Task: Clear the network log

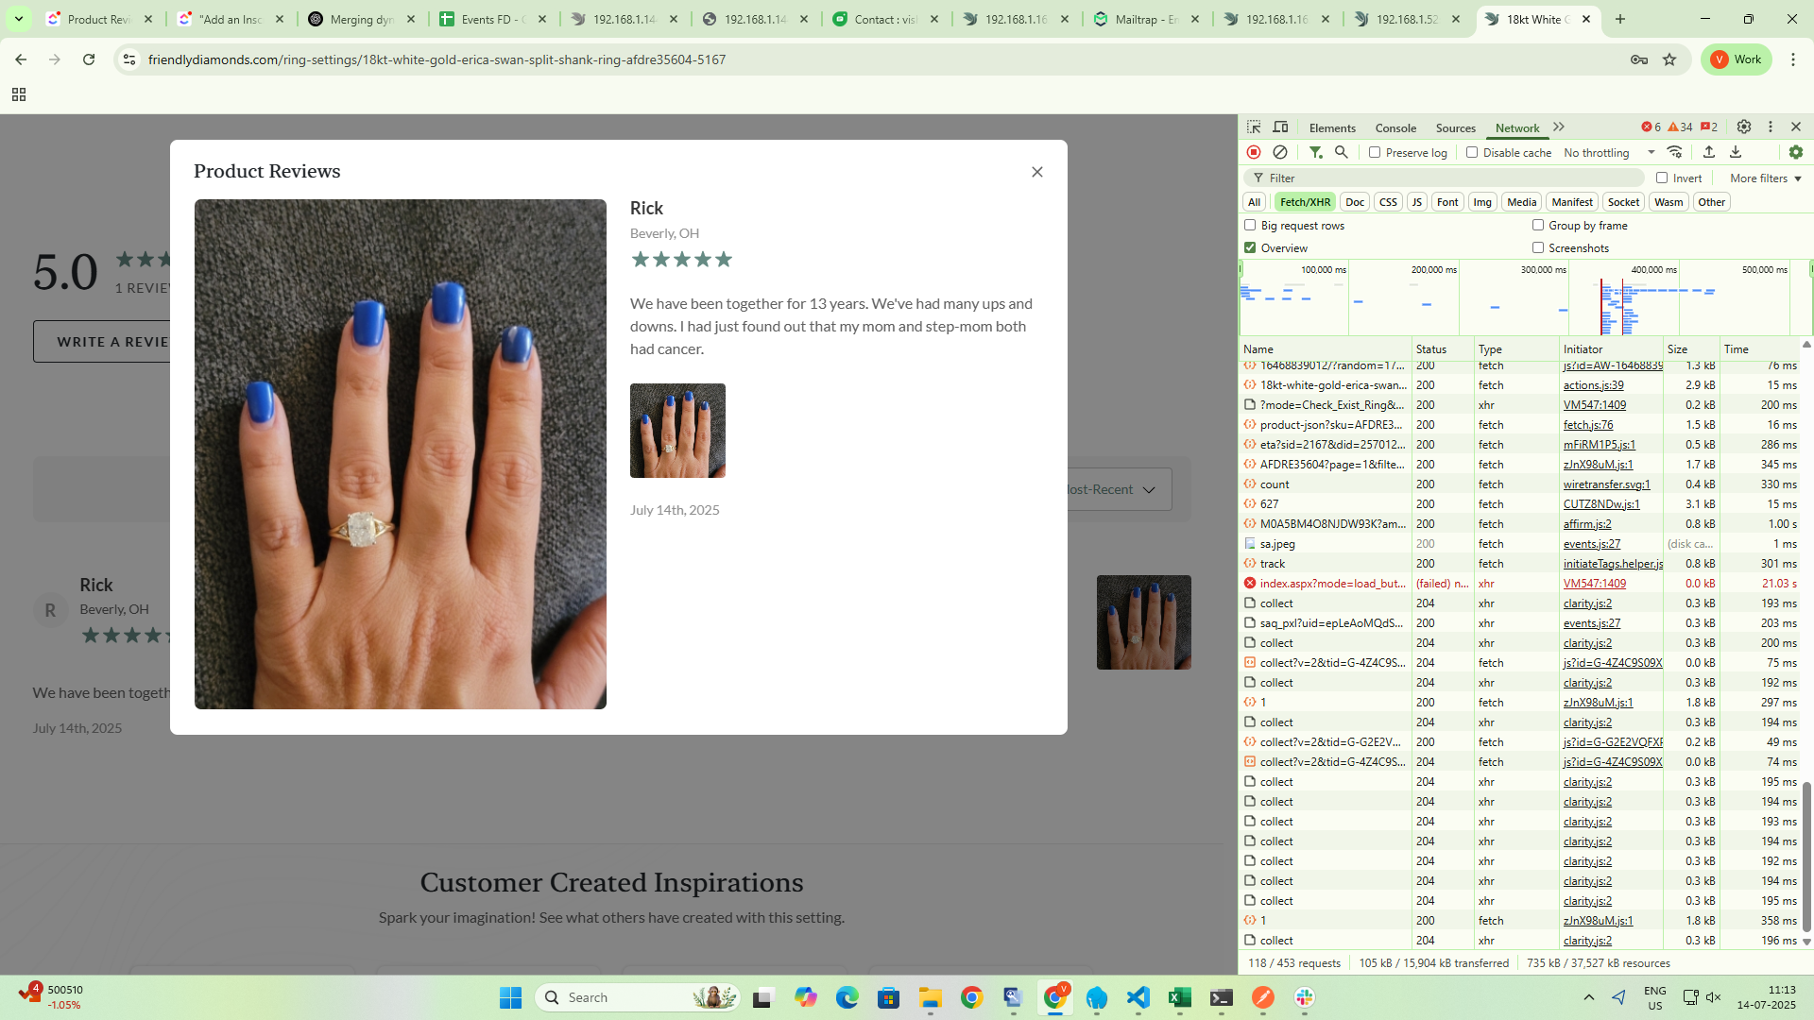Action: (1280, 152)
